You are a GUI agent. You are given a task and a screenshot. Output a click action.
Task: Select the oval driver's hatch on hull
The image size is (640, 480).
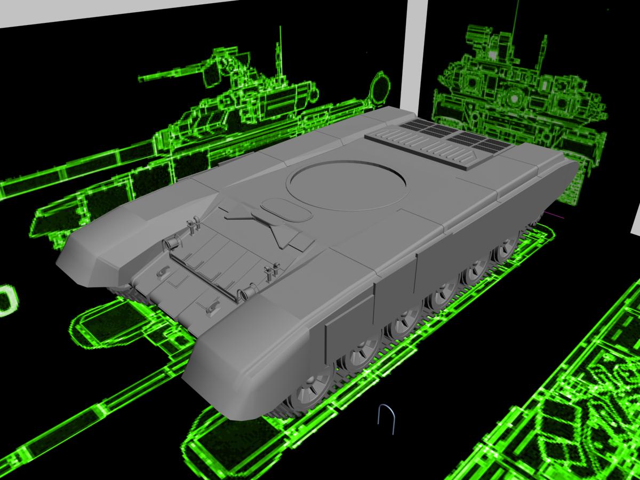click(285, 209)
